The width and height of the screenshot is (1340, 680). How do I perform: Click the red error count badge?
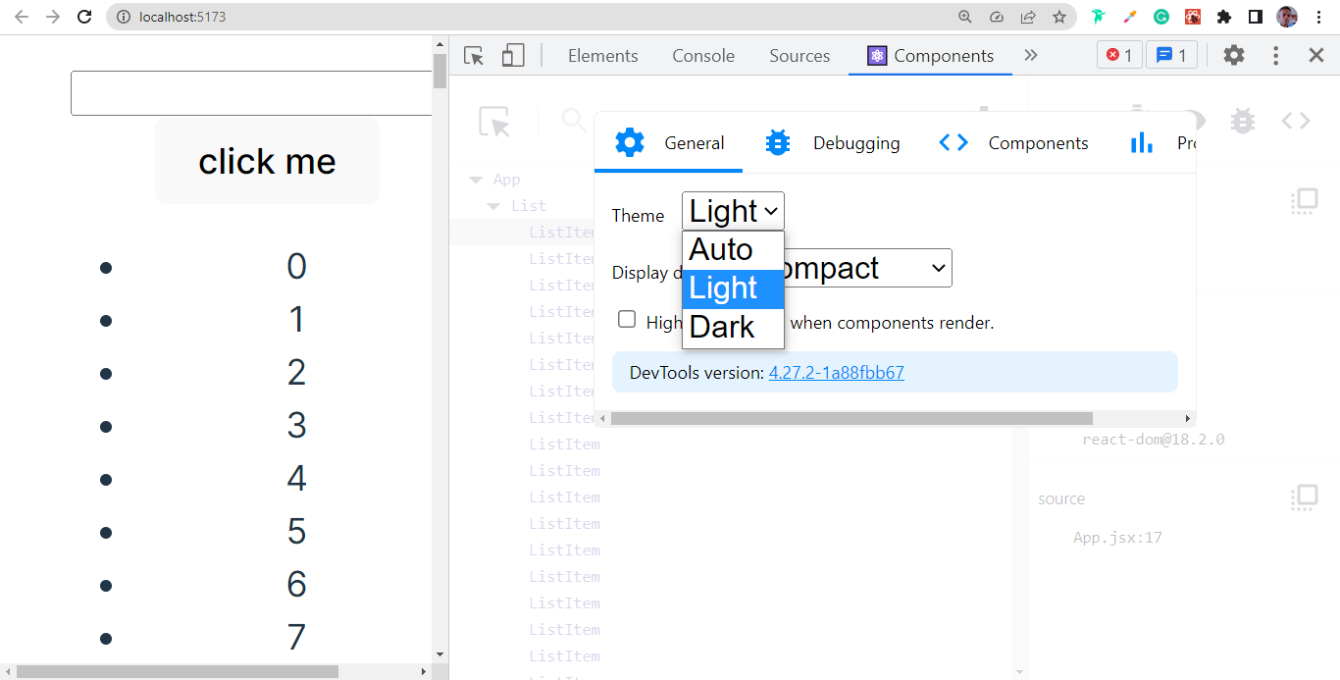point(1119,56)
